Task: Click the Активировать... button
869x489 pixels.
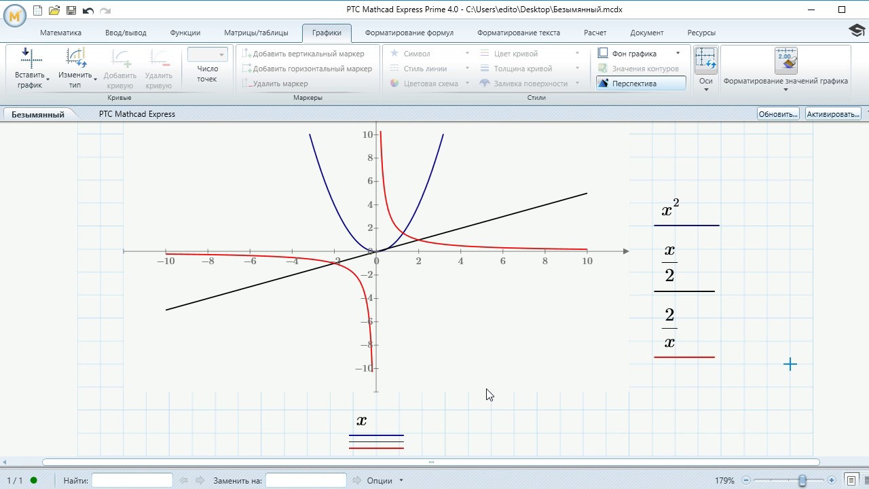Action: [833, 114]
